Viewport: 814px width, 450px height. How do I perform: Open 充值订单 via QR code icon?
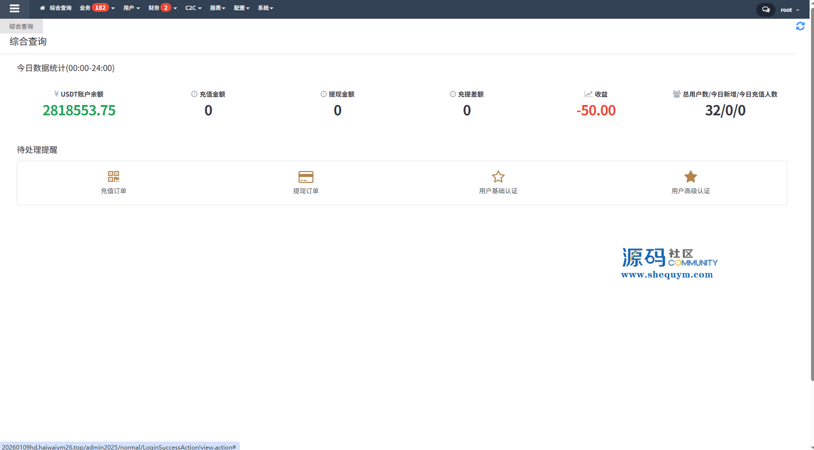(x=114, y=176)
